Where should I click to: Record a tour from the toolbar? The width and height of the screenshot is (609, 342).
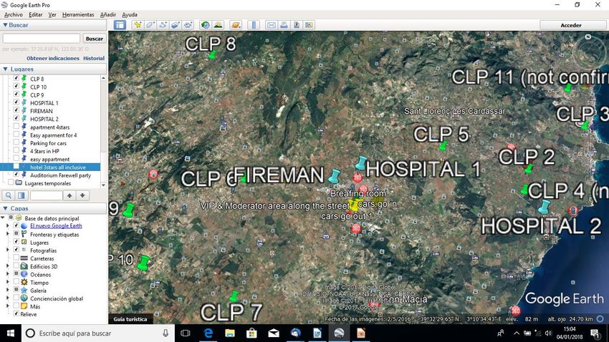(x=188, y=25)
